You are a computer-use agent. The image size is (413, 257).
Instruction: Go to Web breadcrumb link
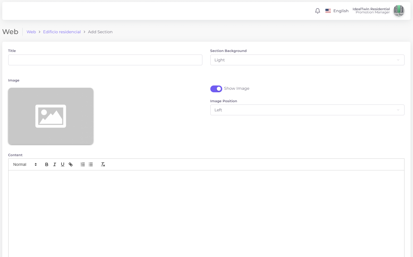(x=31, y=32)
